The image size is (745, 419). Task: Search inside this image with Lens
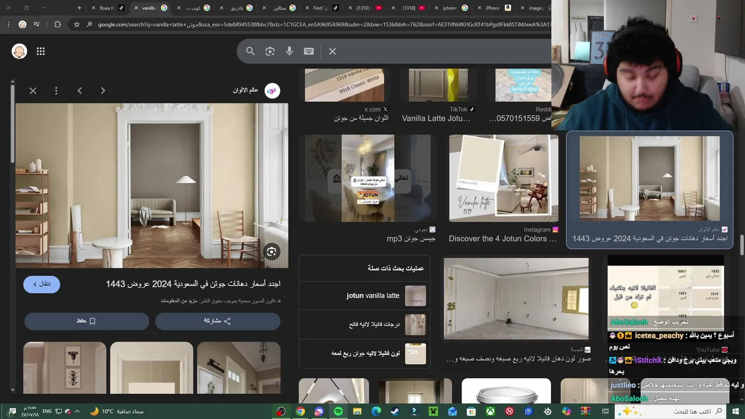click(271, 251)
